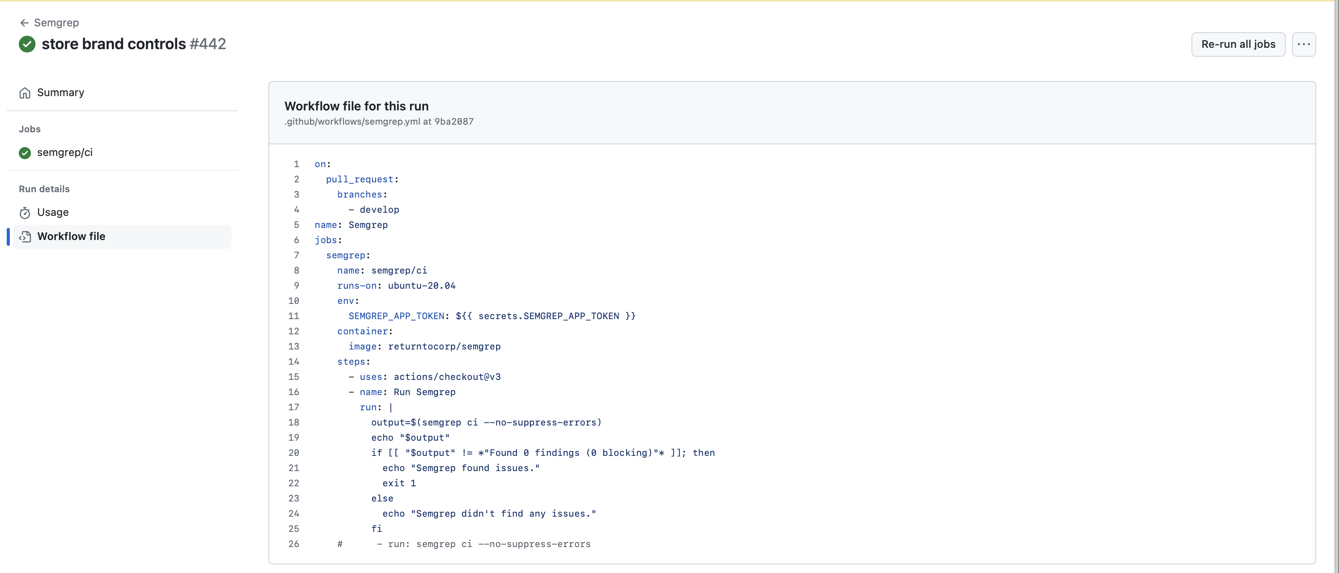Open Usage under Run details
This screenshot has width=1339, height=573.
point(53,212)
